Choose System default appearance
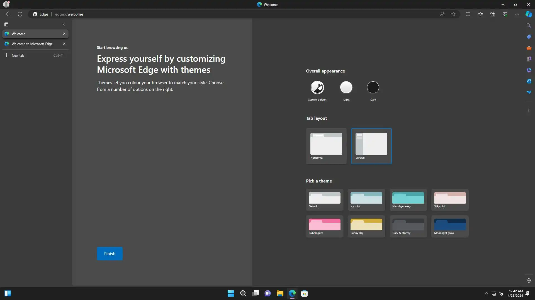 (317, 87)
